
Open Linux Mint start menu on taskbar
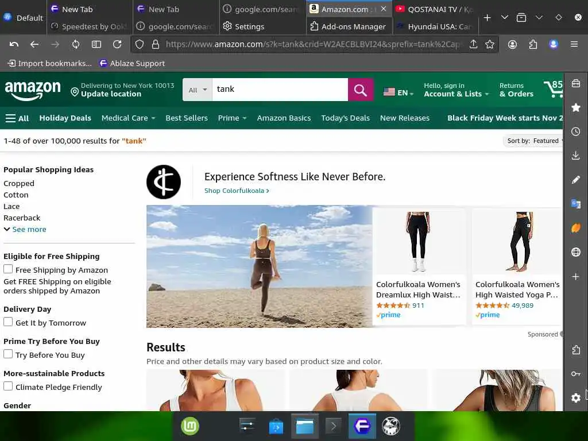190,426
